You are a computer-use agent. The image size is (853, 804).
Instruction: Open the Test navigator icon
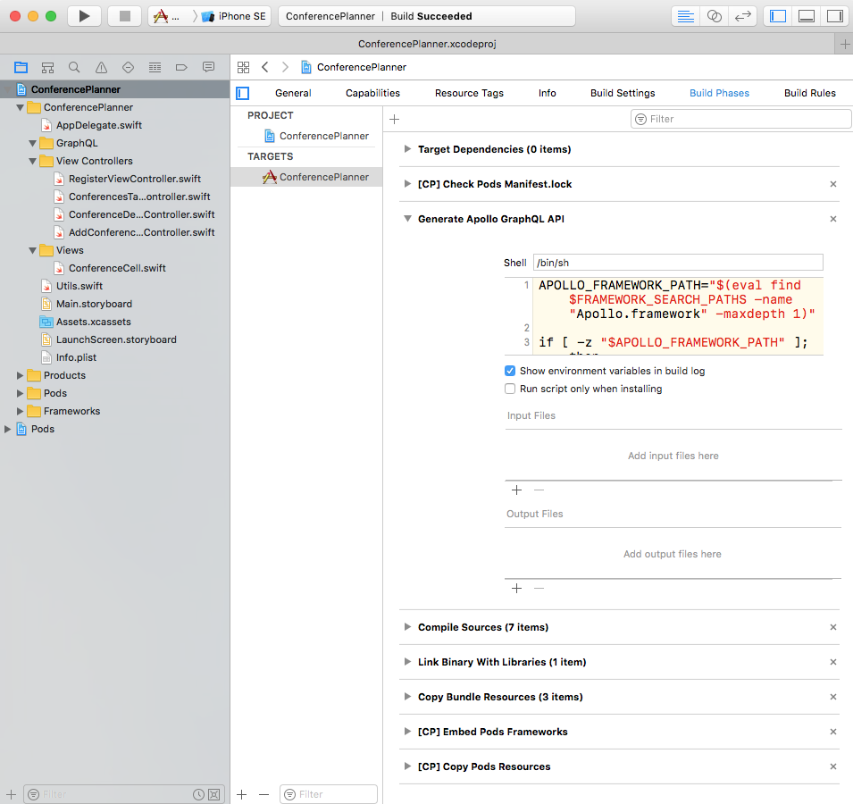point(128,68)
